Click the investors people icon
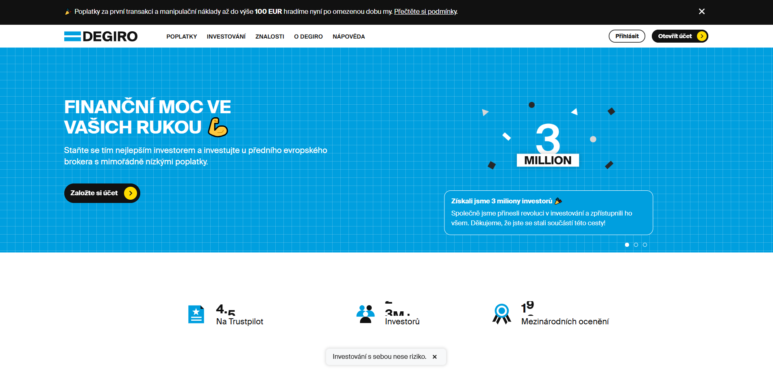This screenshot has width=773, height=371. (x=366, y=314)
